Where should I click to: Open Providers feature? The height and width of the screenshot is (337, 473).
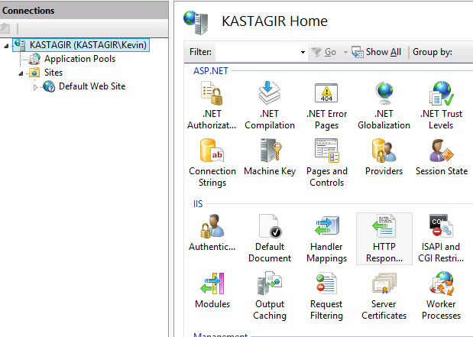pos(384,157)
